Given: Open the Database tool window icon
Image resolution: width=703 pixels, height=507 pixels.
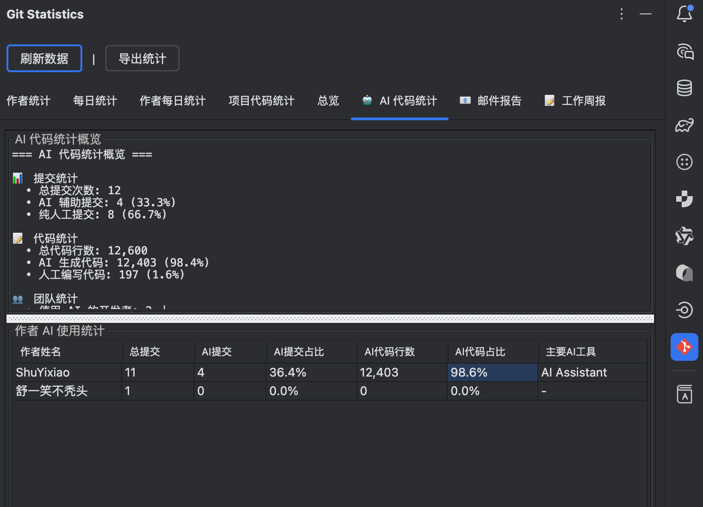Looking at the screenshot, I should pyautogui.click(x=684, y=88).
